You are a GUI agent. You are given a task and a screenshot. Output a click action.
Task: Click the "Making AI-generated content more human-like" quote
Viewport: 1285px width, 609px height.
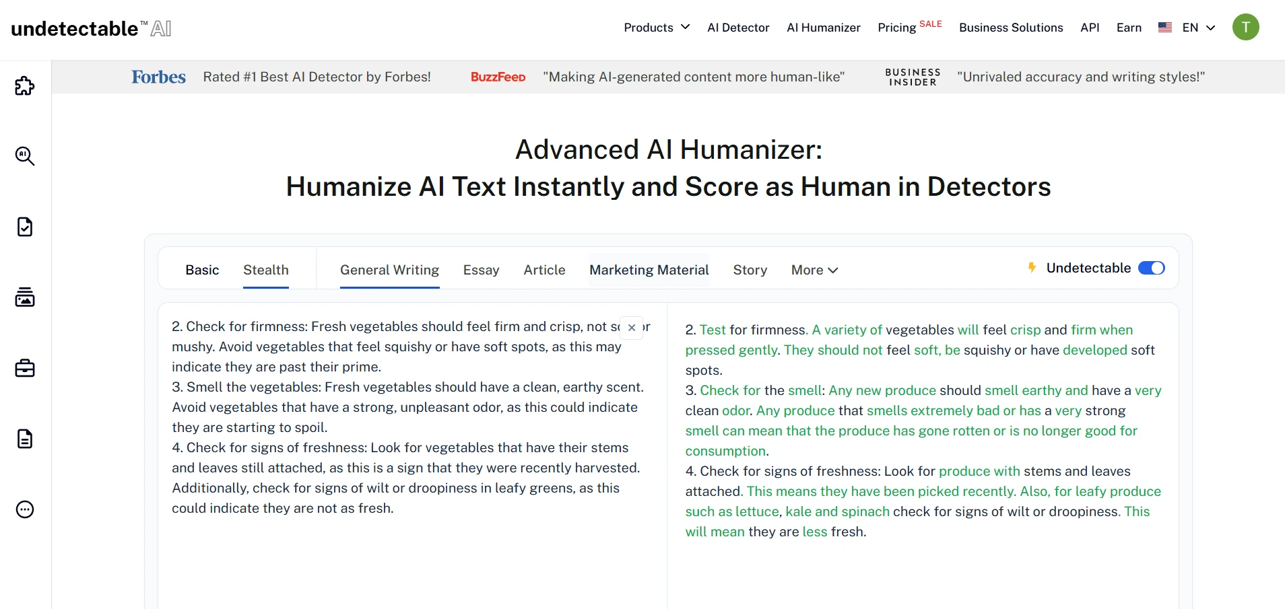[x=694, y=77]
